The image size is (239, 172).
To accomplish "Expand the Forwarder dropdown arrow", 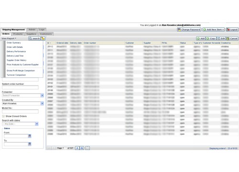I will pyautogui.click(x=42, y=96).
